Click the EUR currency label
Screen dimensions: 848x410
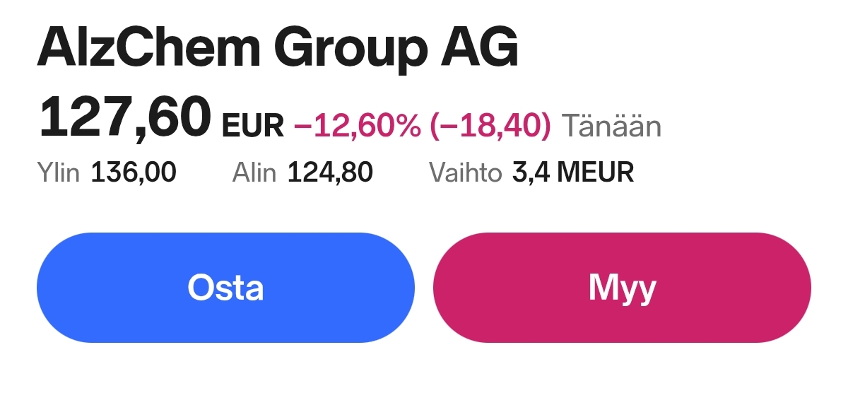click(x=253, y=126)
